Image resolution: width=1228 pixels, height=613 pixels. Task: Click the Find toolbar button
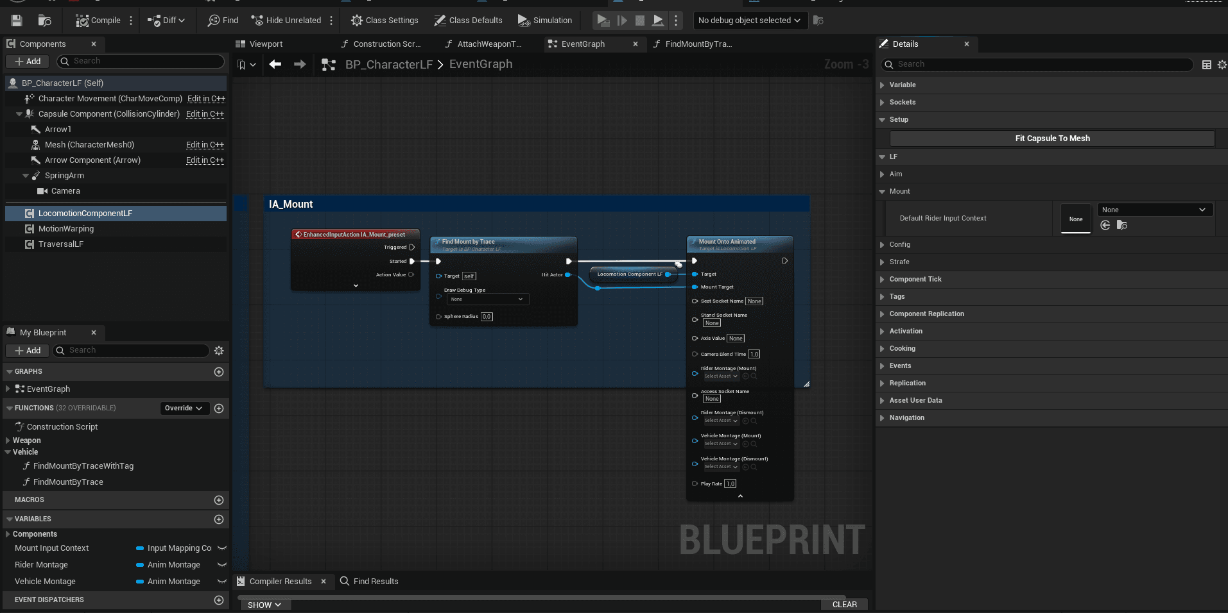[223, 21]
